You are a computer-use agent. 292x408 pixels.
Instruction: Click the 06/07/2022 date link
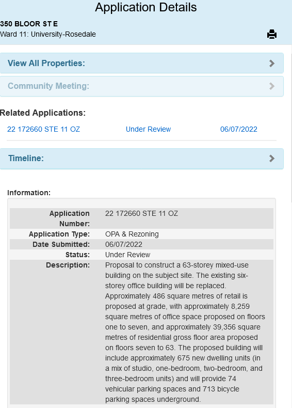(239, 129)
